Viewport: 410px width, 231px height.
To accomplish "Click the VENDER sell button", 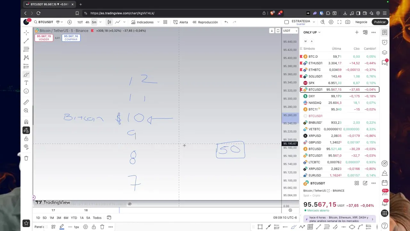I will coord(44,38).
